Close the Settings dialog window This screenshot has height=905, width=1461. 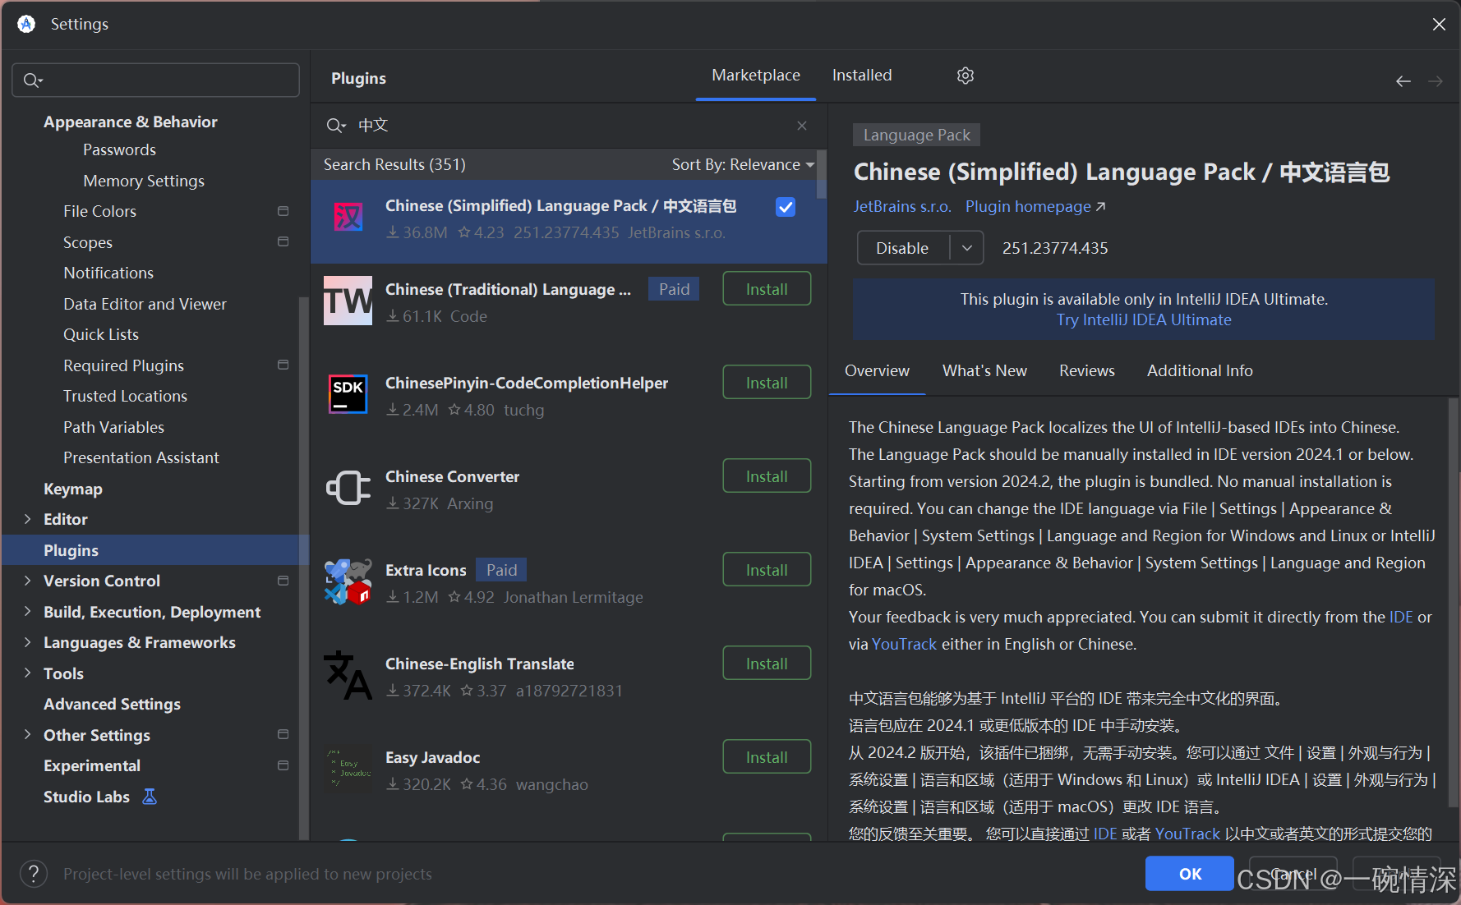coord(1439,25)
